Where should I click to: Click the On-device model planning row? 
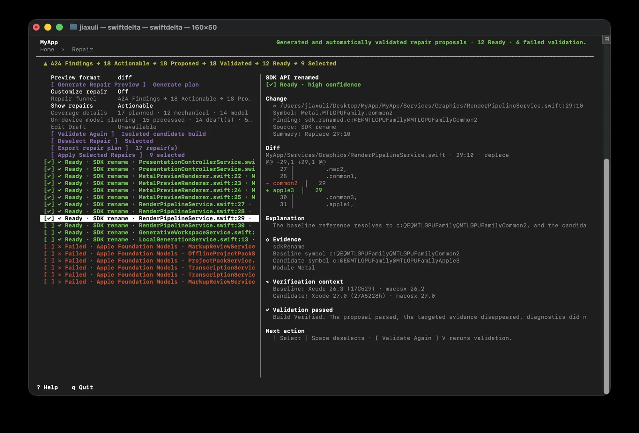[x=151, y=120]
